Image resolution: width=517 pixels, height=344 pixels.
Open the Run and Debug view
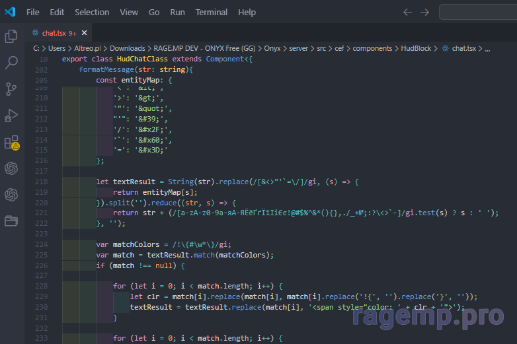point(11,116)
